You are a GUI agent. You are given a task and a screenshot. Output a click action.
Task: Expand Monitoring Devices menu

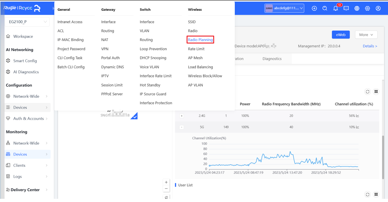click(27, 154)
